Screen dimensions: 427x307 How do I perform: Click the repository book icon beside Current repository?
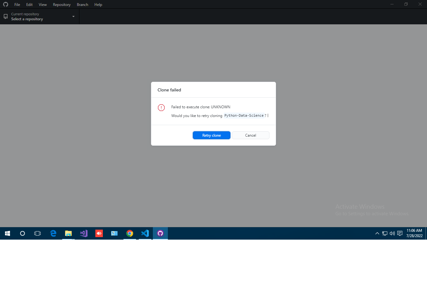[x=5, y=16]
